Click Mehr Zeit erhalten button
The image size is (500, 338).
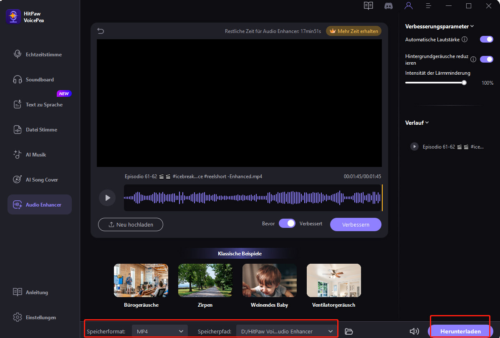point(354,31)
